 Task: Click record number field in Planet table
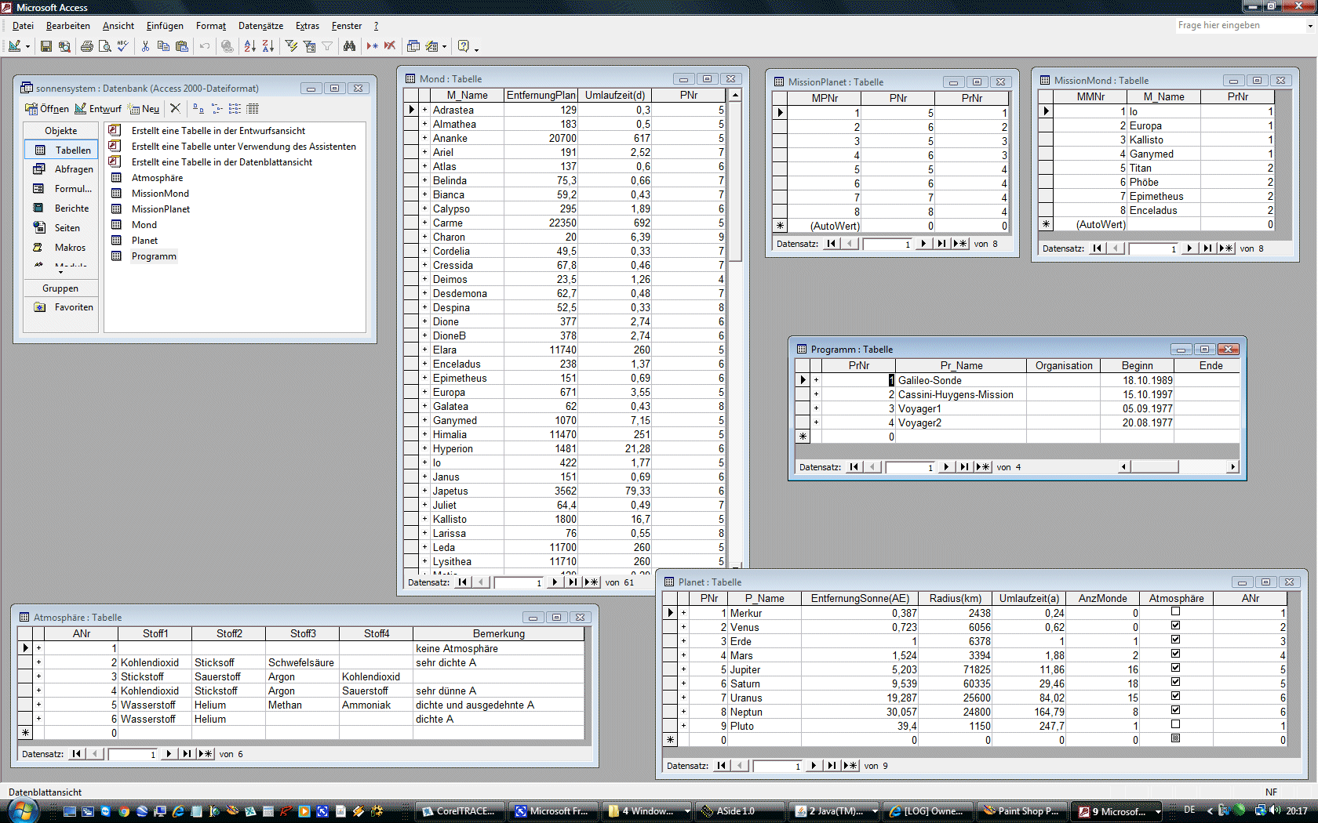click(777, 767)
